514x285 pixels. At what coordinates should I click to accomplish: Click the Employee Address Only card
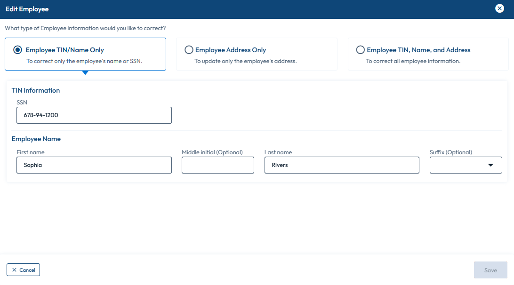point(257,54)
